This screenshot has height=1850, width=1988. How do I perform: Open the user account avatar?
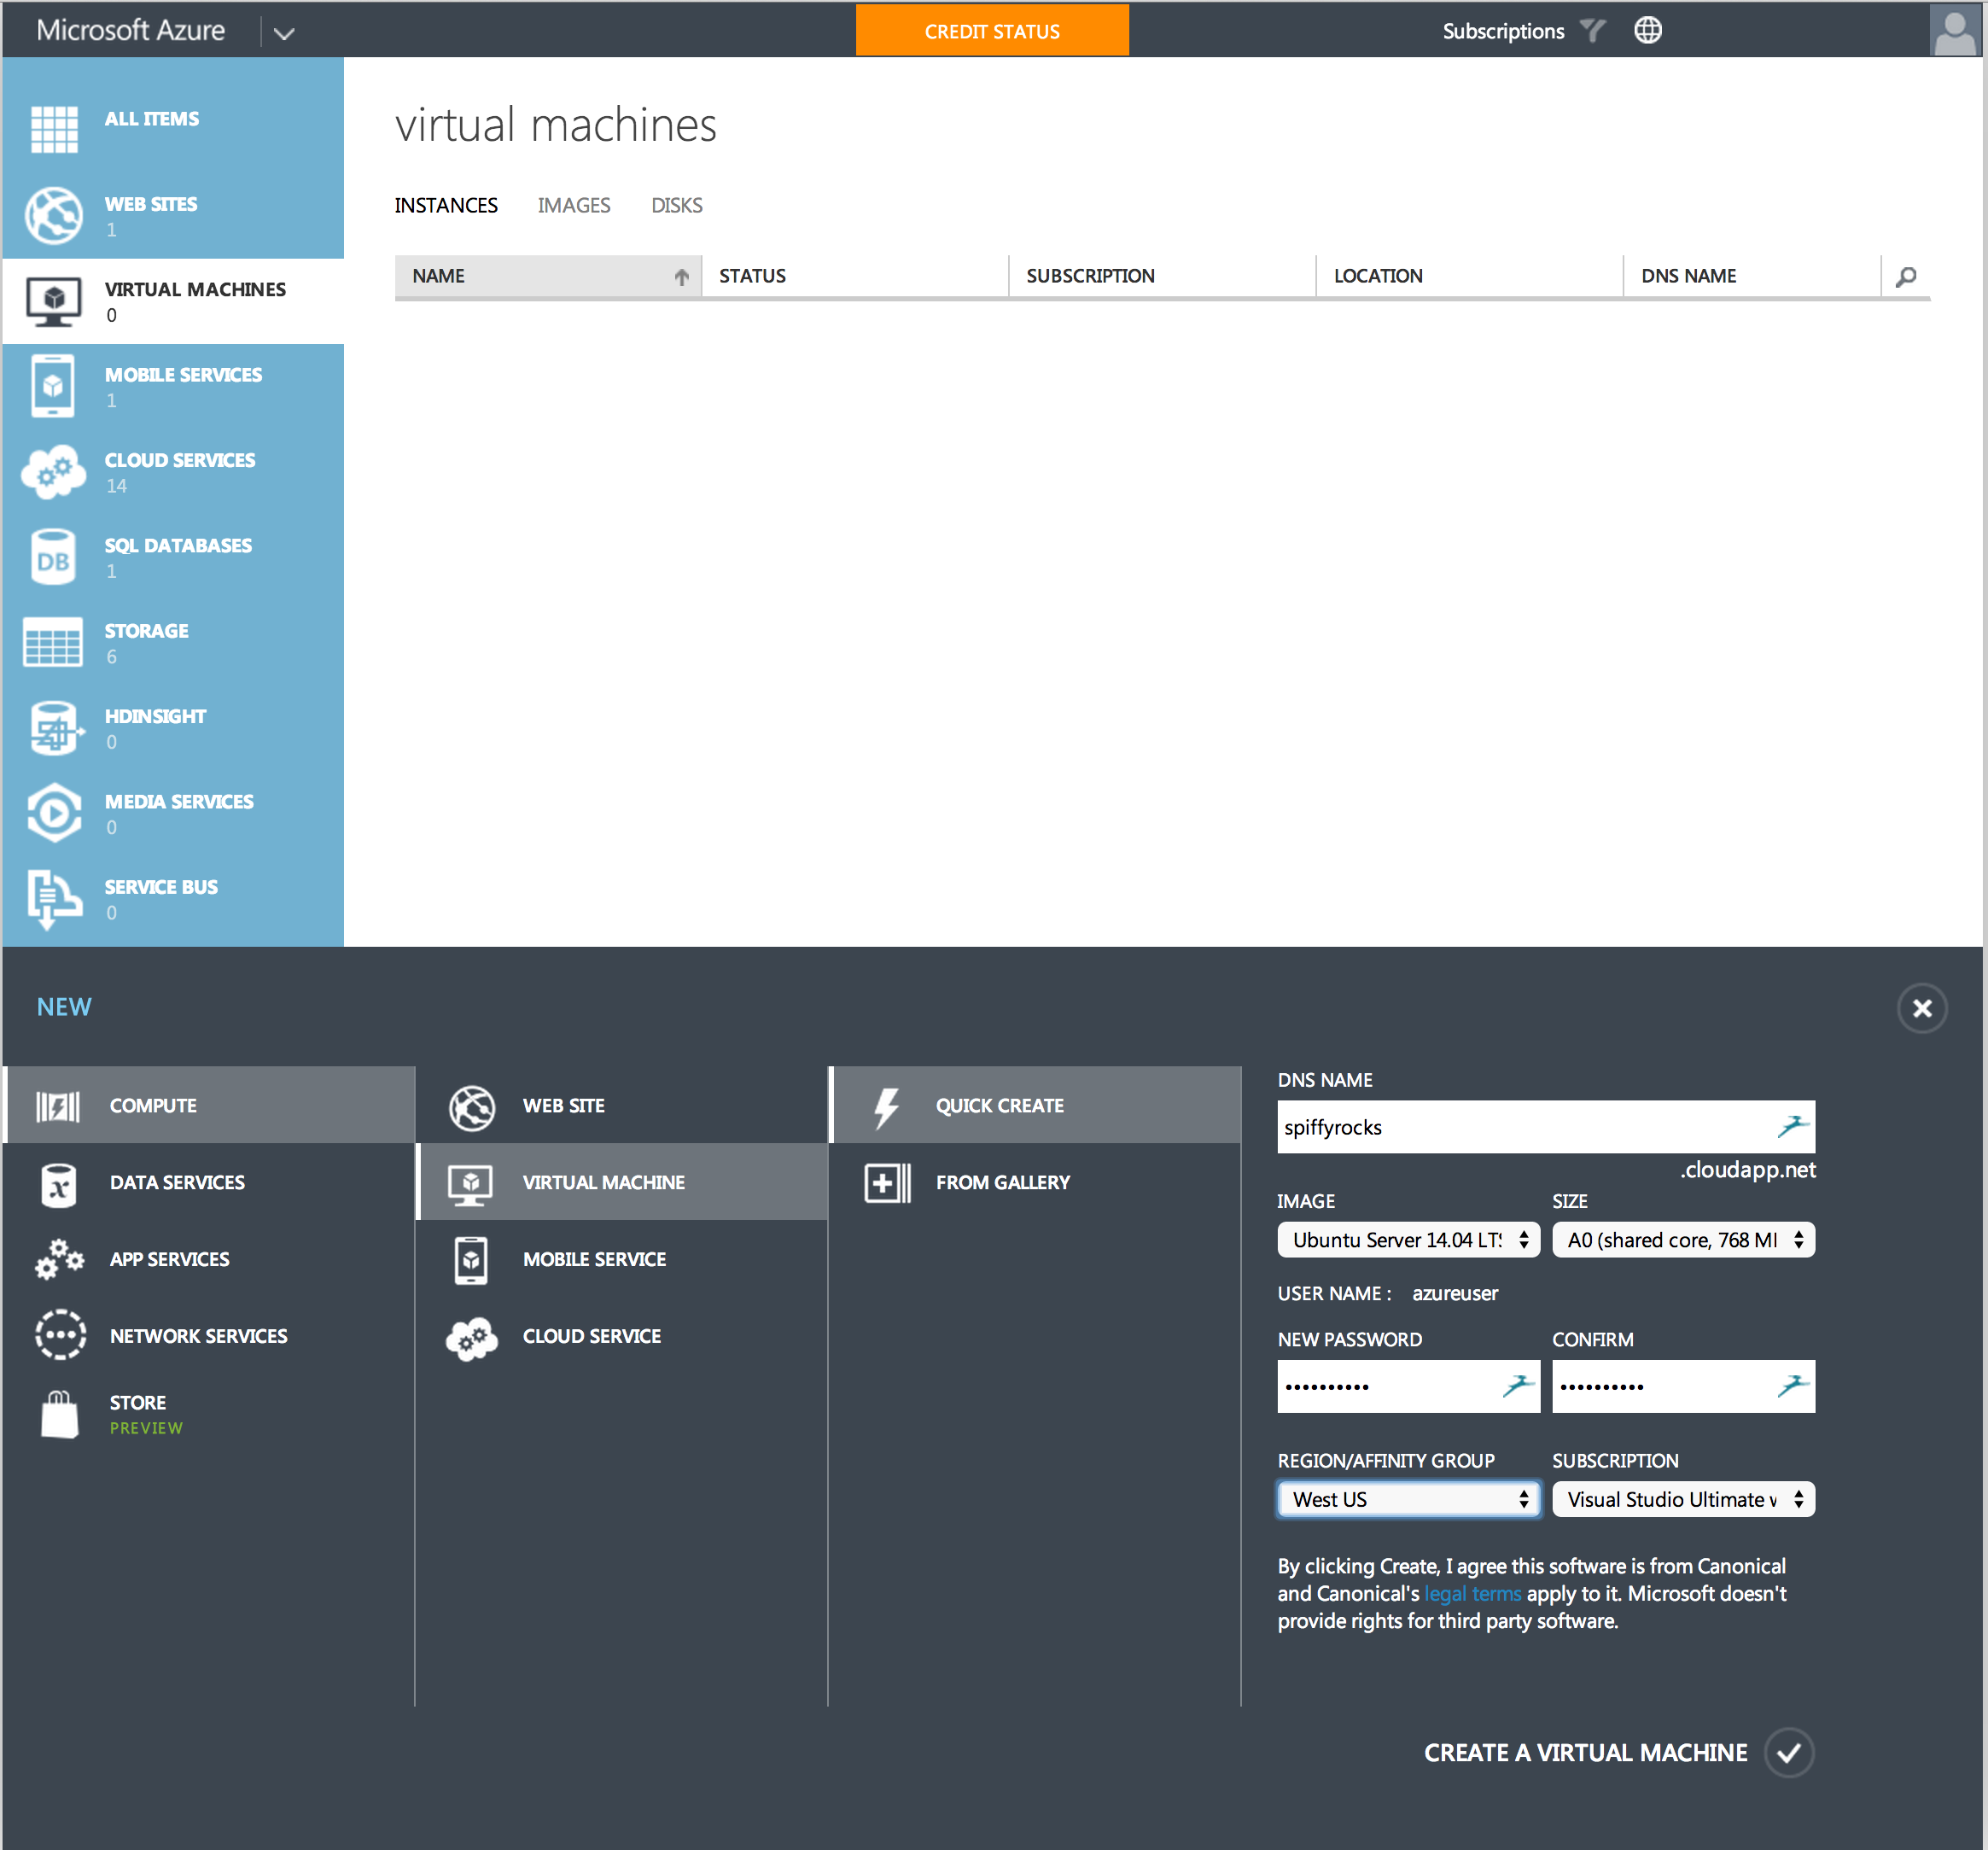click(1955, 30)
